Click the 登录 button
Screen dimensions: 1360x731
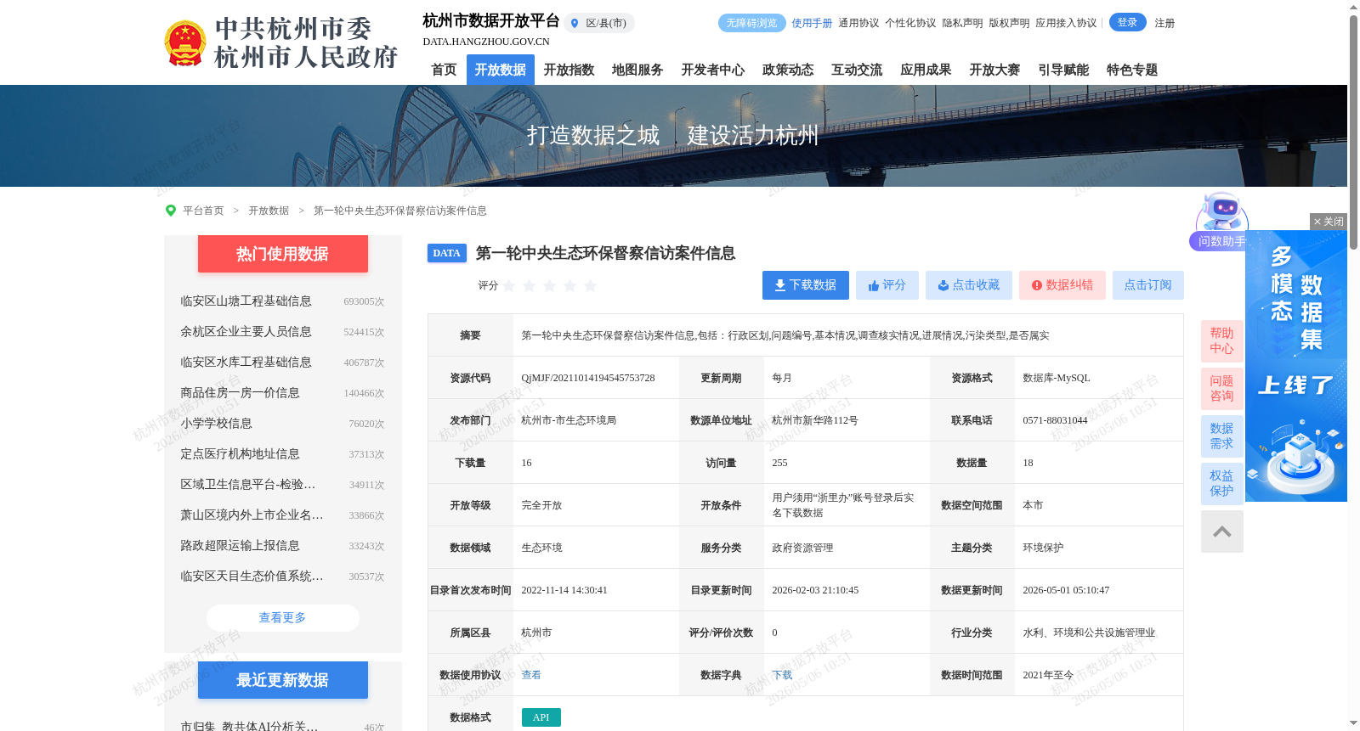click(x=1128, y=23)
